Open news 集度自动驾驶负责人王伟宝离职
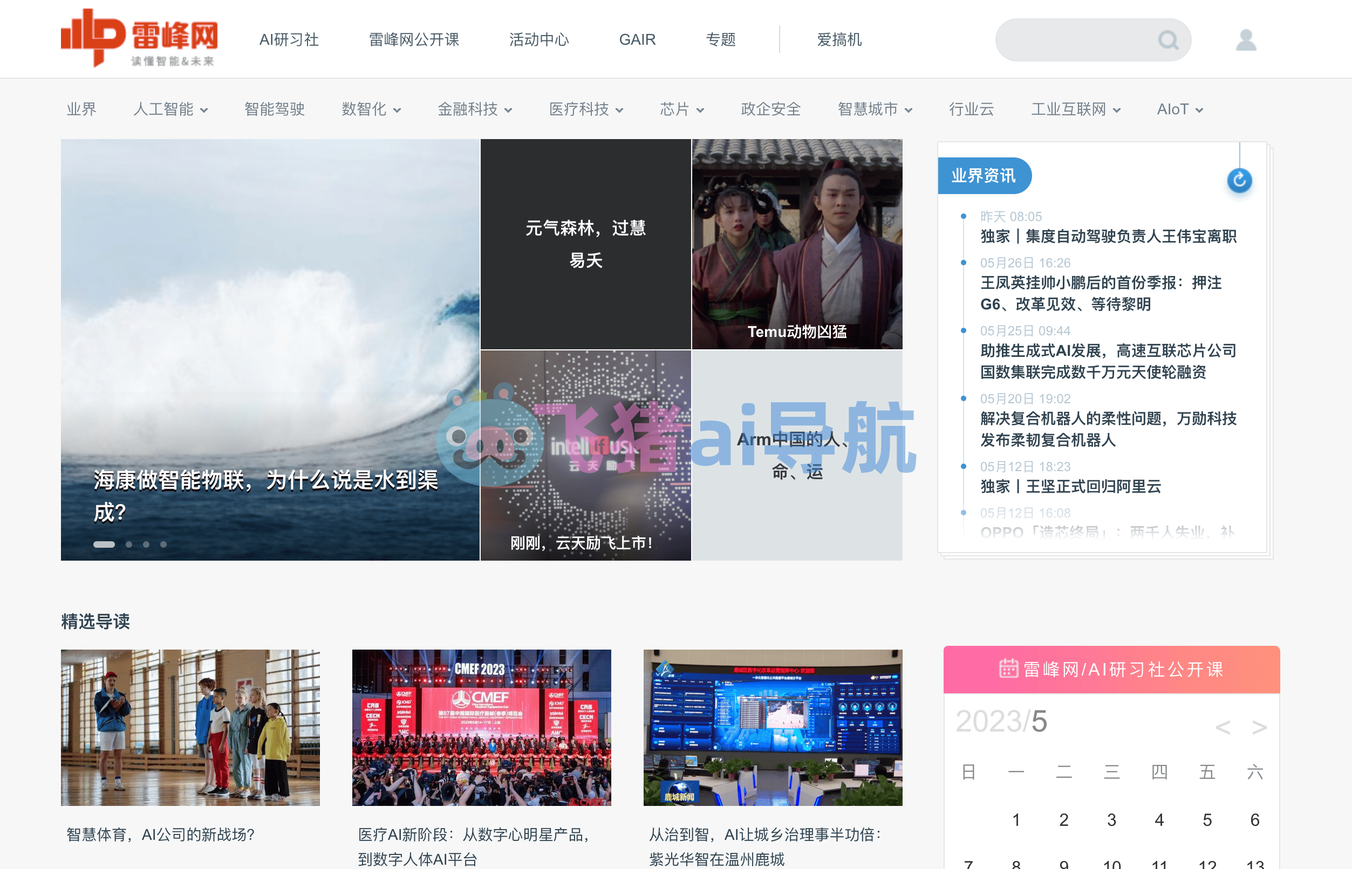The image size is (1352, 869). point(1108,237)
